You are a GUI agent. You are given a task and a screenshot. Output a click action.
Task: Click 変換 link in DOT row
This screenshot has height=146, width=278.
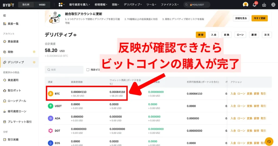(x=249, y=131)
